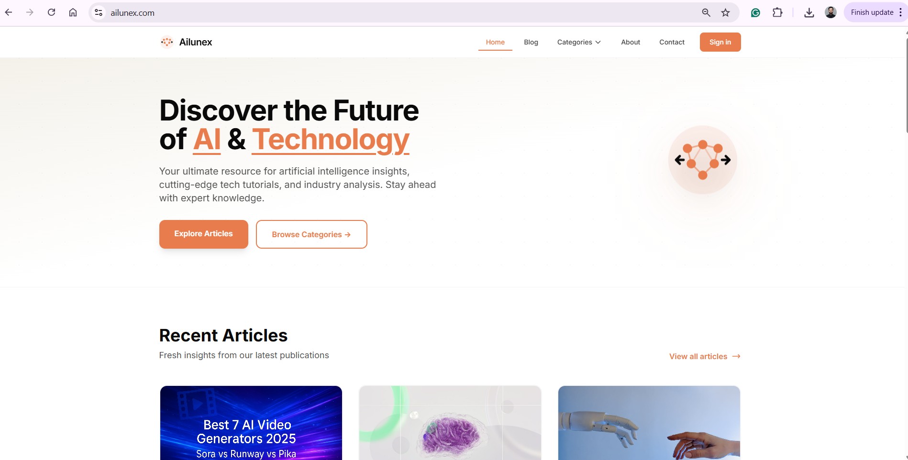
Task: Open Best 7 AI Video Generators thumbnail
Action: click(x=251, y=423)
